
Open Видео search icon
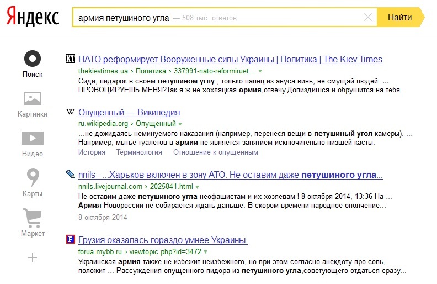click(33, 138)
